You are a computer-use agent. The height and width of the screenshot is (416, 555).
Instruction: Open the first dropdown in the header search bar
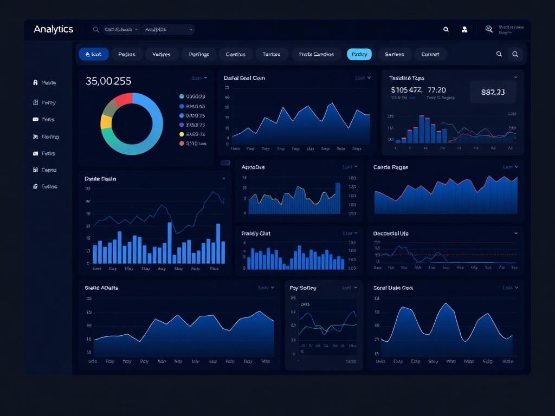[x=121, y=30]
